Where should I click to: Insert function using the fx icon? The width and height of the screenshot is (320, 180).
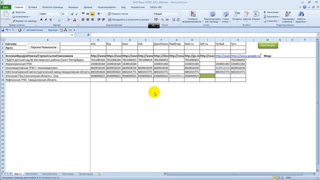point(88,35)
